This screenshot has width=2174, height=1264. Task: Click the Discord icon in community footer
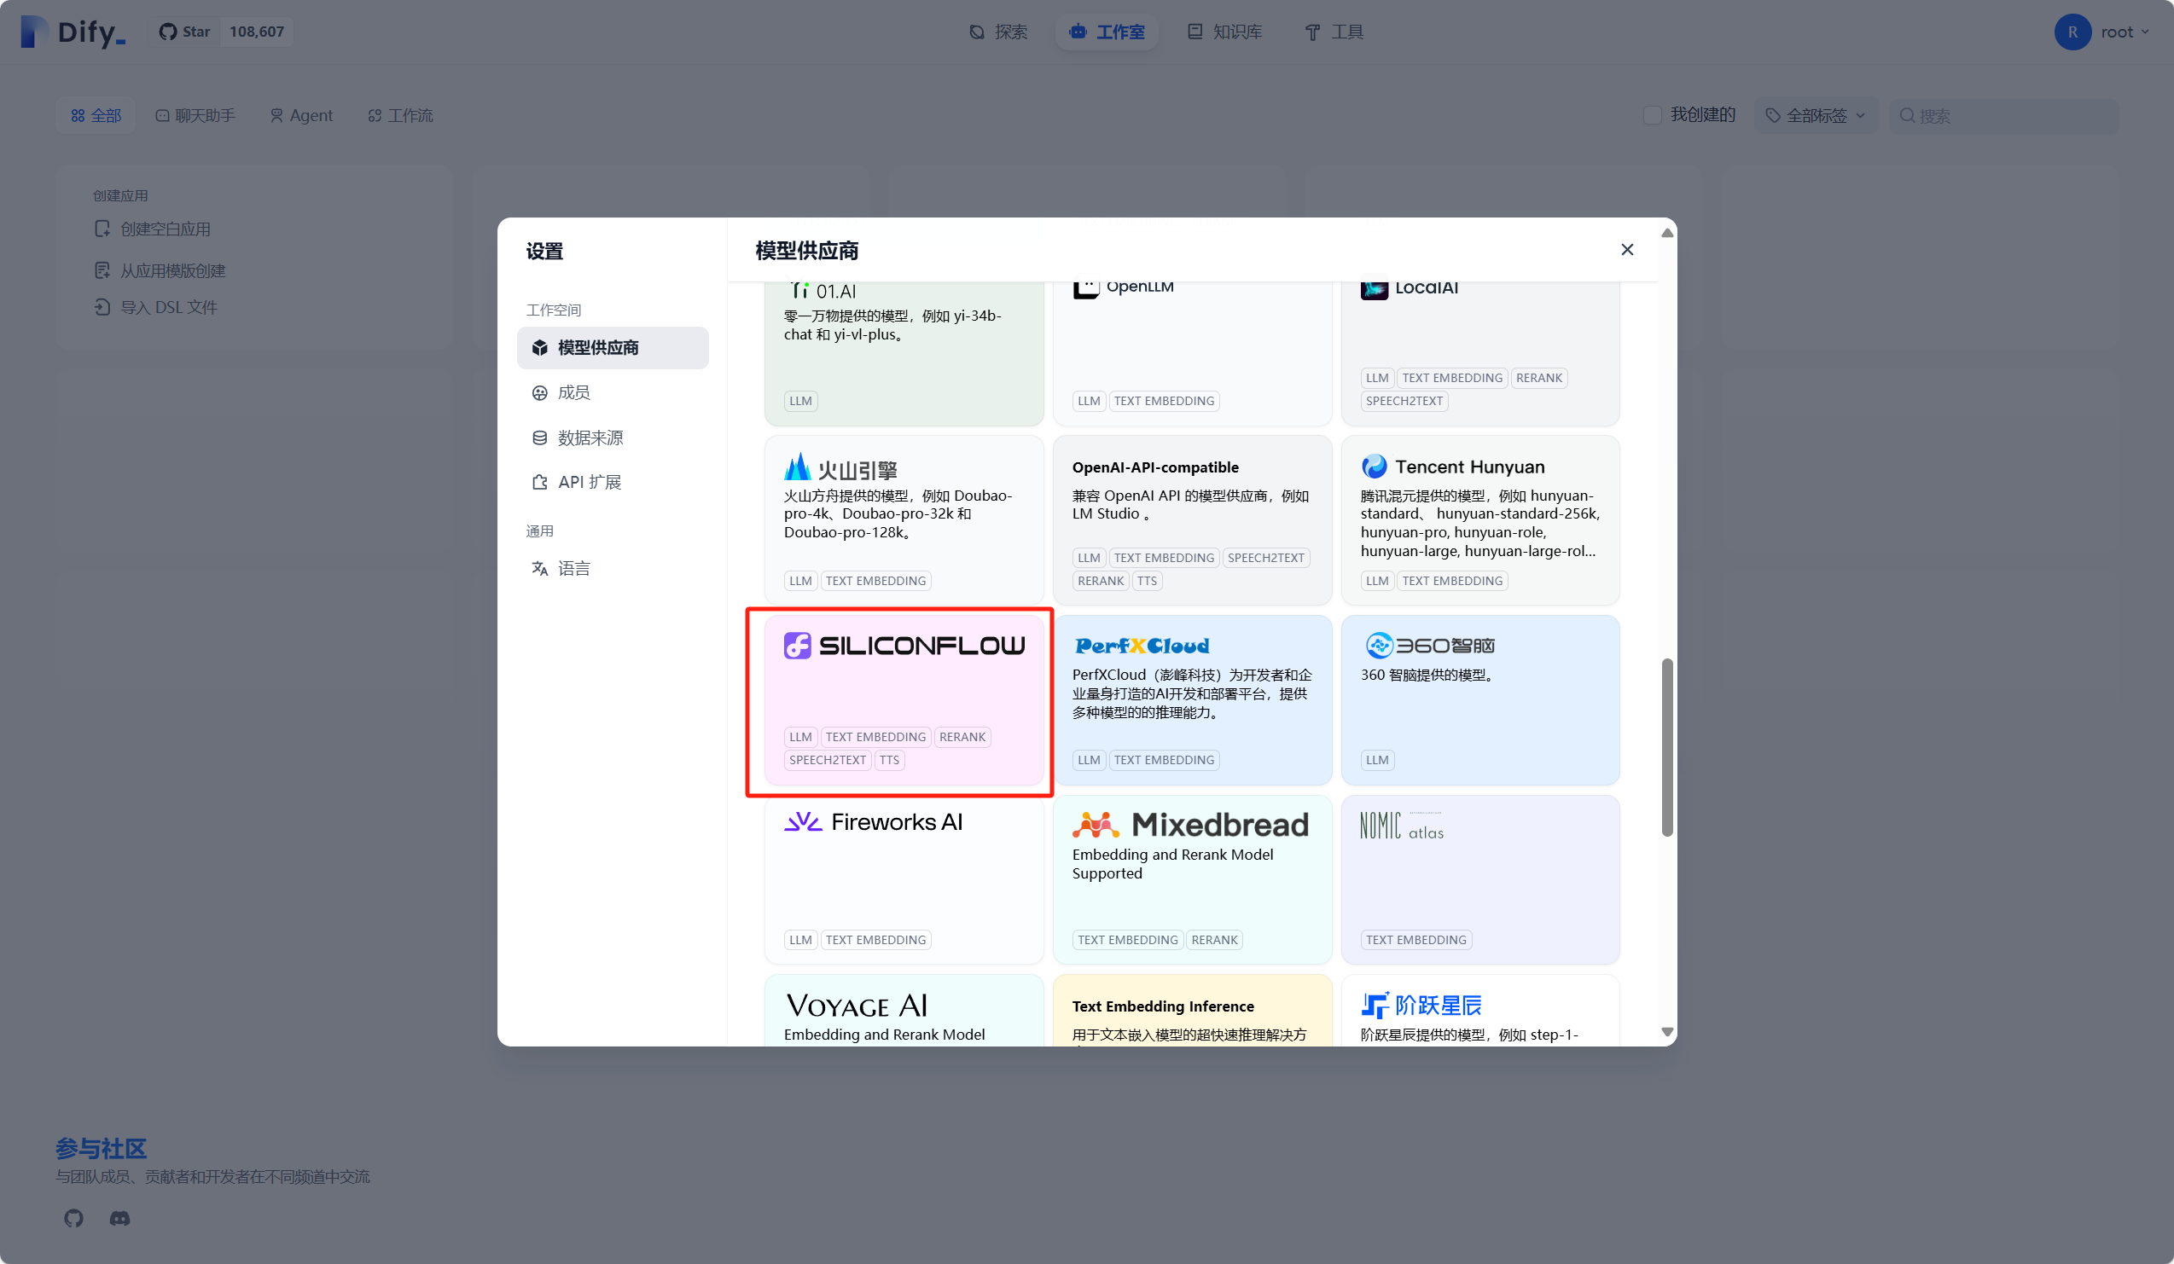[x=120, y=1217]
